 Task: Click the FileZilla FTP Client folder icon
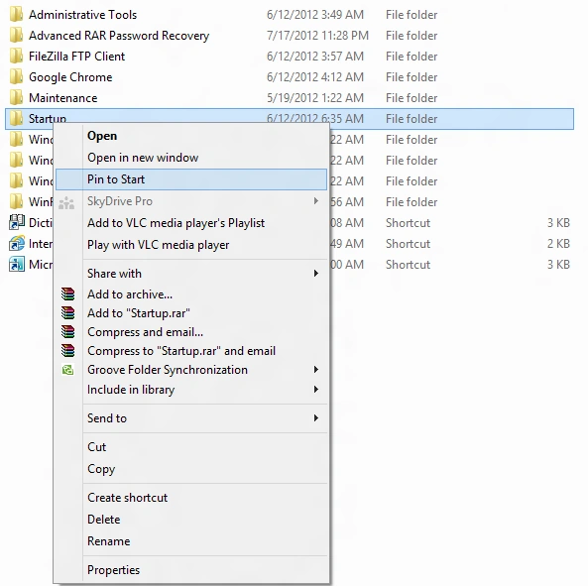(16, 57)
